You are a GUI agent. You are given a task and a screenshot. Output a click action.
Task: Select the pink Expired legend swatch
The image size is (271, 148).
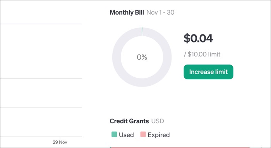pyautogui.click(x=143, y=134)
